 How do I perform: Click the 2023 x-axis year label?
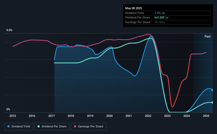click(x=167, y=116)
